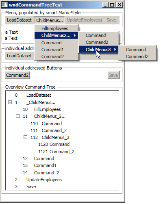Select Command in the ChildMenus2 submenu
The width and height of the screenshot is (161, 204).
coord(99,35)
